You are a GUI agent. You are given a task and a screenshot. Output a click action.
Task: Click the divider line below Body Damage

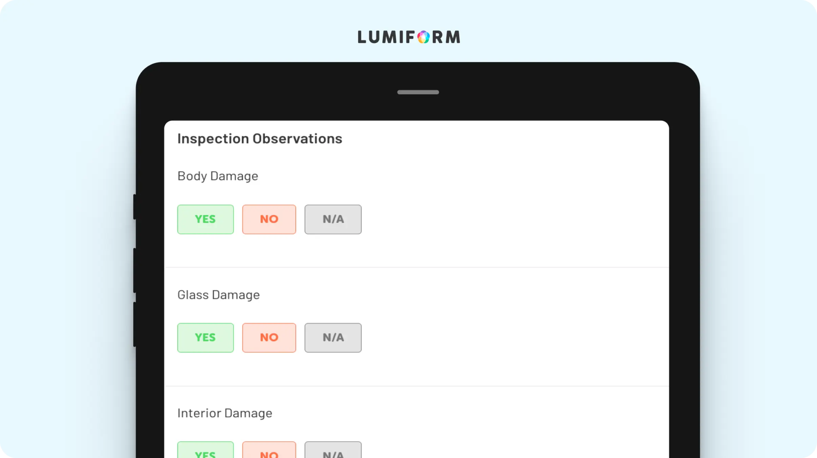[x=416, y=267]
